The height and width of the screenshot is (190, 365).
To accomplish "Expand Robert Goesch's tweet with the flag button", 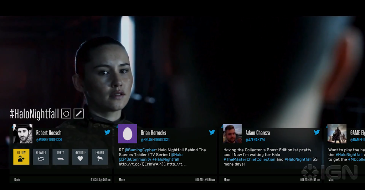I will [x=100, y=157].
